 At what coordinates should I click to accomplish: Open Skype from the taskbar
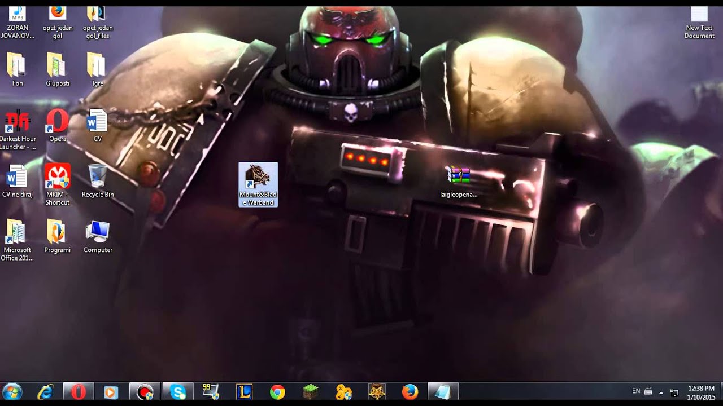[x=178, y=391]
